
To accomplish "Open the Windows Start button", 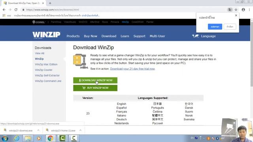I will [5, 138].
